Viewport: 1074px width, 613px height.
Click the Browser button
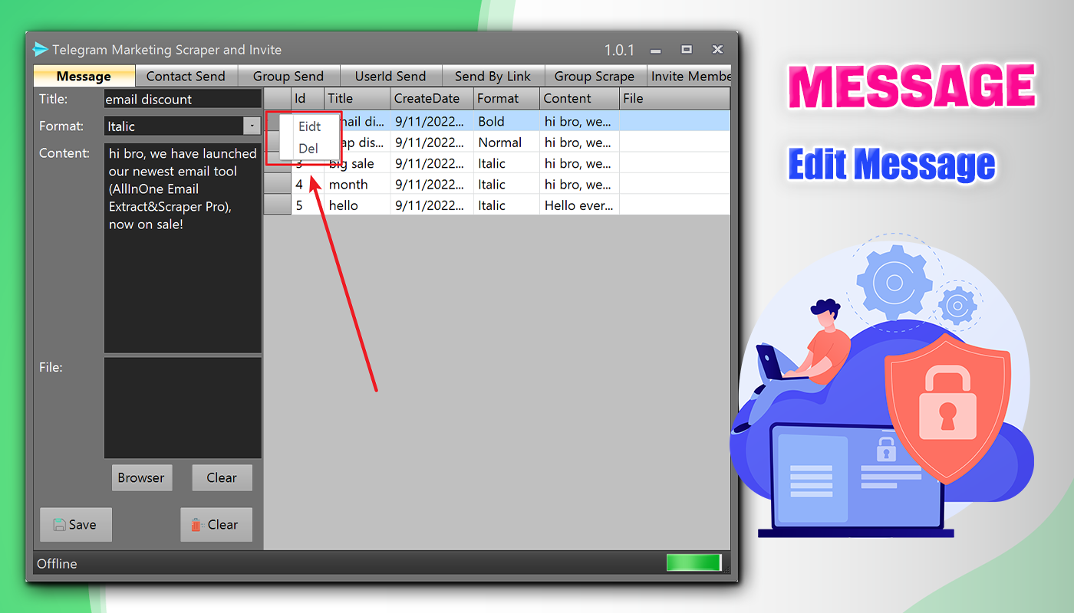click(141, 477)
